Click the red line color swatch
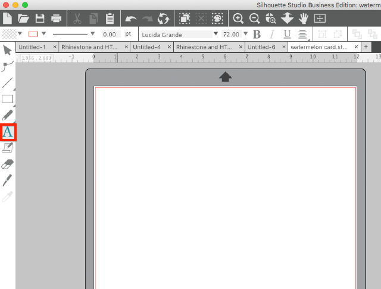381x289 pixels. [33, 34]
